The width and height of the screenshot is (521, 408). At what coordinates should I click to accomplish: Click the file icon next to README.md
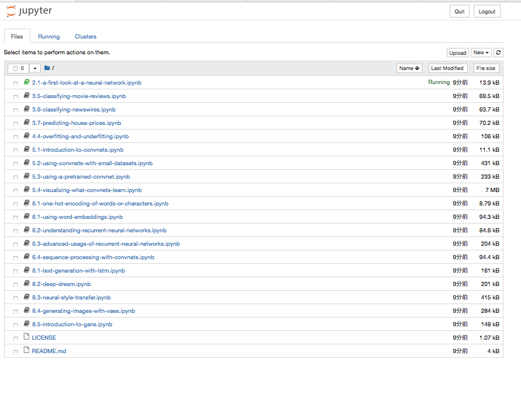click(26, 351)
